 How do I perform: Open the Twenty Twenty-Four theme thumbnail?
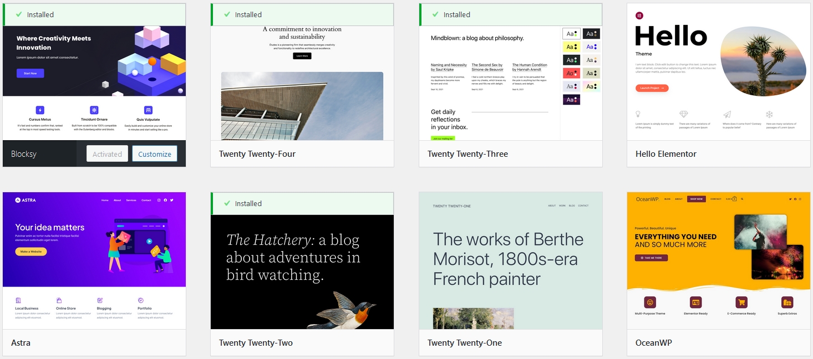[302, 83]
